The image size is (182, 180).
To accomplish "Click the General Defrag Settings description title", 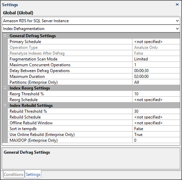I will point(27,152).
